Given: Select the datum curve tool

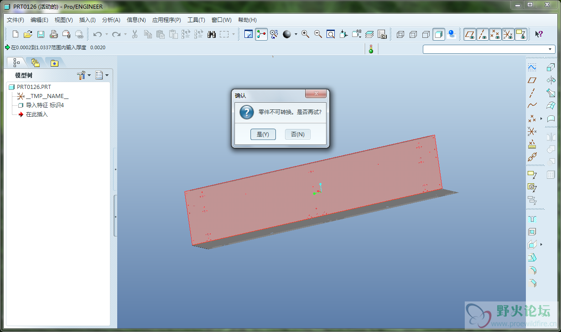Looking at the screenshot, I should [x=532, y=106].
